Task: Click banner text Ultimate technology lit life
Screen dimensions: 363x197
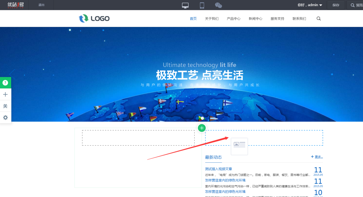Action: point(200,65)
